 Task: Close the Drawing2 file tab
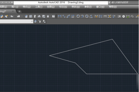click(x=13, y=11)
